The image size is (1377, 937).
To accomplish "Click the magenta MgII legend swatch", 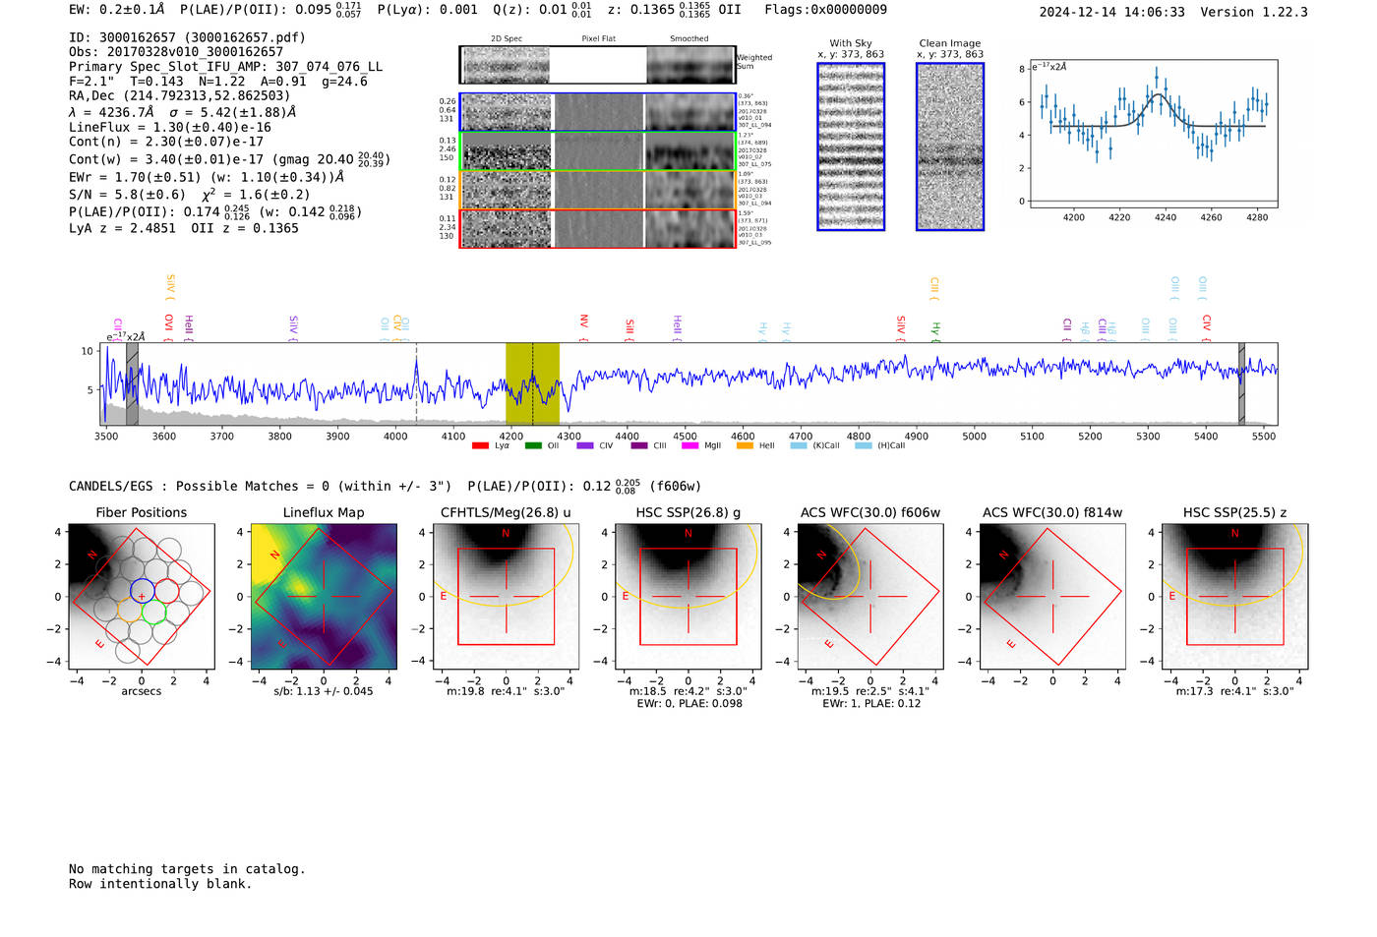I will 689,446.
